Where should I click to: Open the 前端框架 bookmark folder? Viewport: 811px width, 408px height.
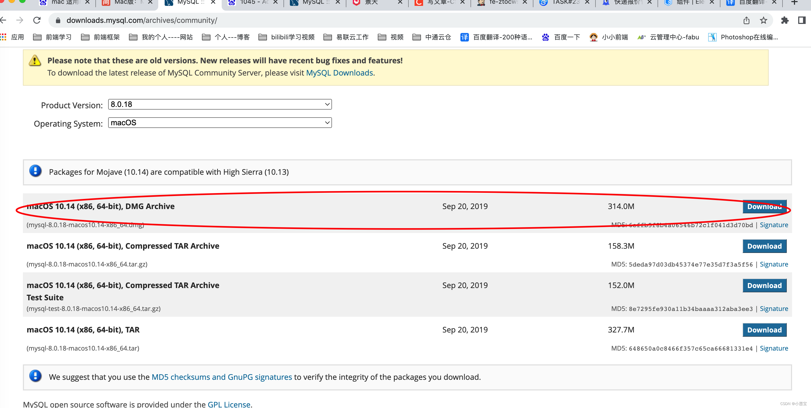100,37
